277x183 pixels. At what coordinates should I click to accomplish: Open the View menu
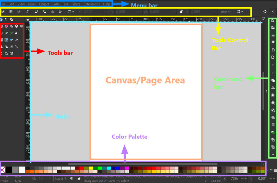[x=21, y=4]
